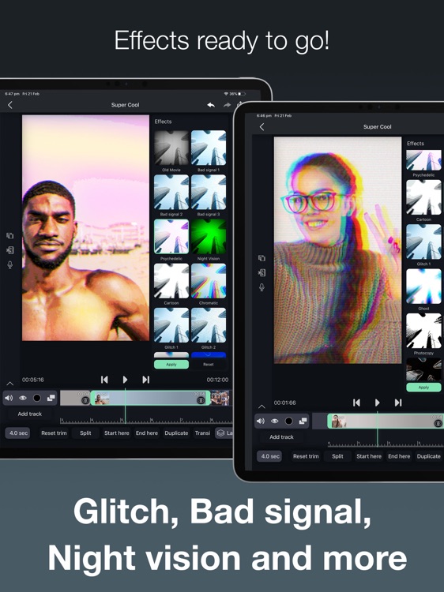This screenshot has width=444, height=592.
Task: Skip to previous clip on left iPad
Action: click(104, 380)
